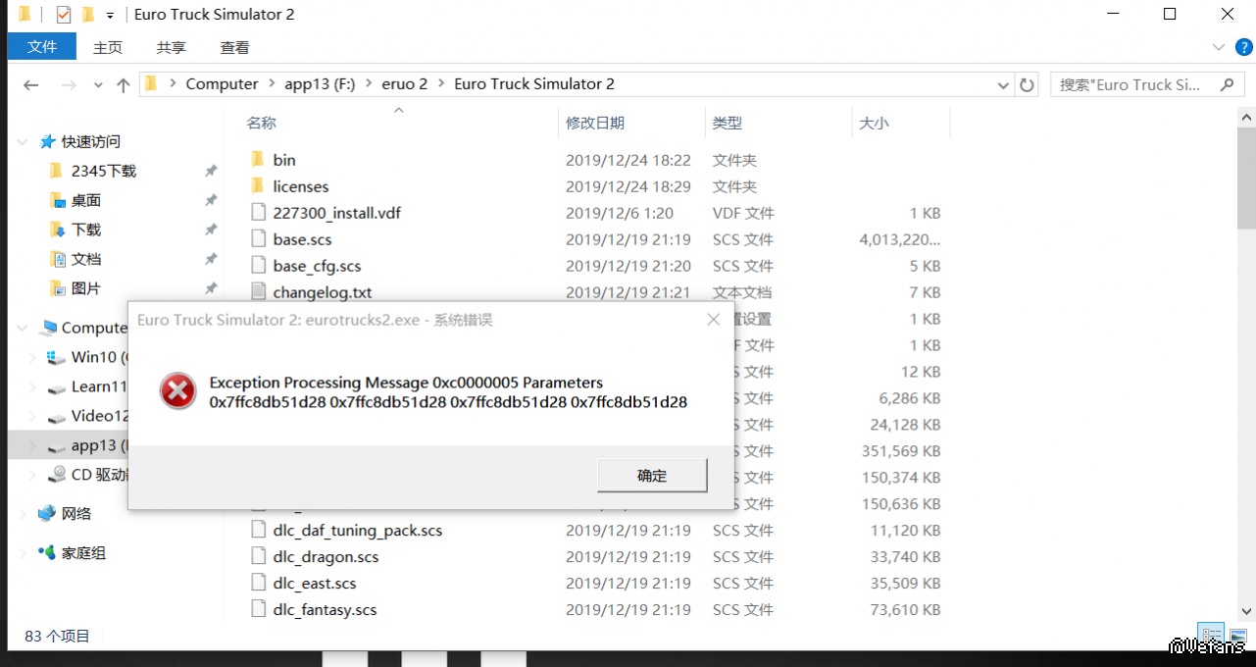
Task: Unpin 2345下载 with its pin icon
Action: [210, 171]
